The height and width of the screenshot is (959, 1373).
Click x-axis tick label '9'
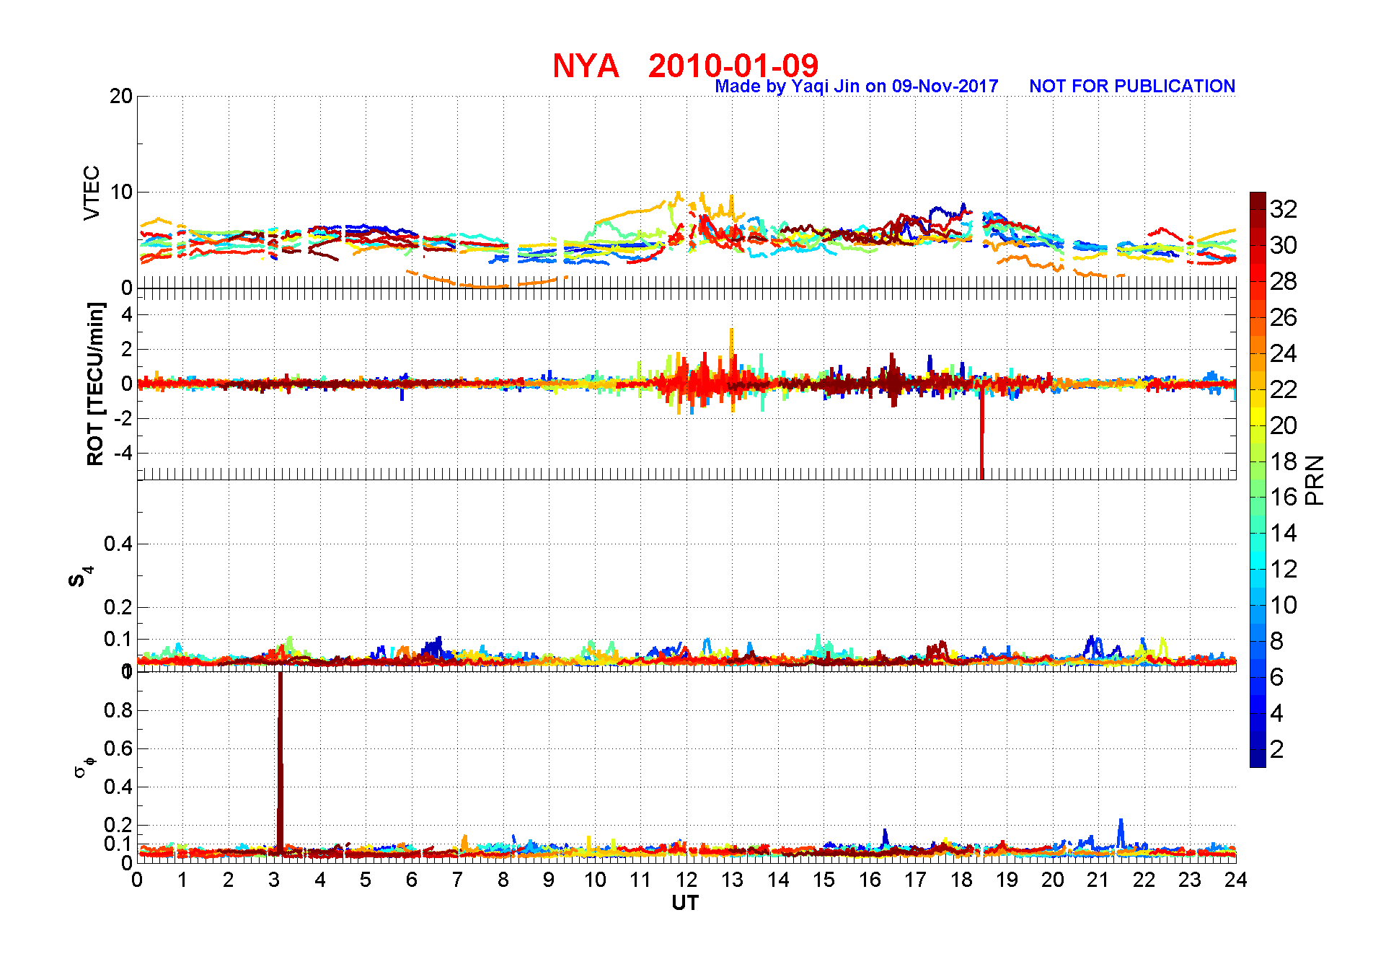[549, 880]
